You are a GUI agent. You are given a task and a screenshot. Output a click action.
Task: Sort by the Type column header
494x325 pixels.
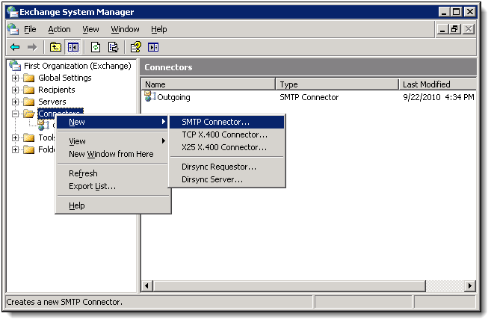[x=337, y=84]
